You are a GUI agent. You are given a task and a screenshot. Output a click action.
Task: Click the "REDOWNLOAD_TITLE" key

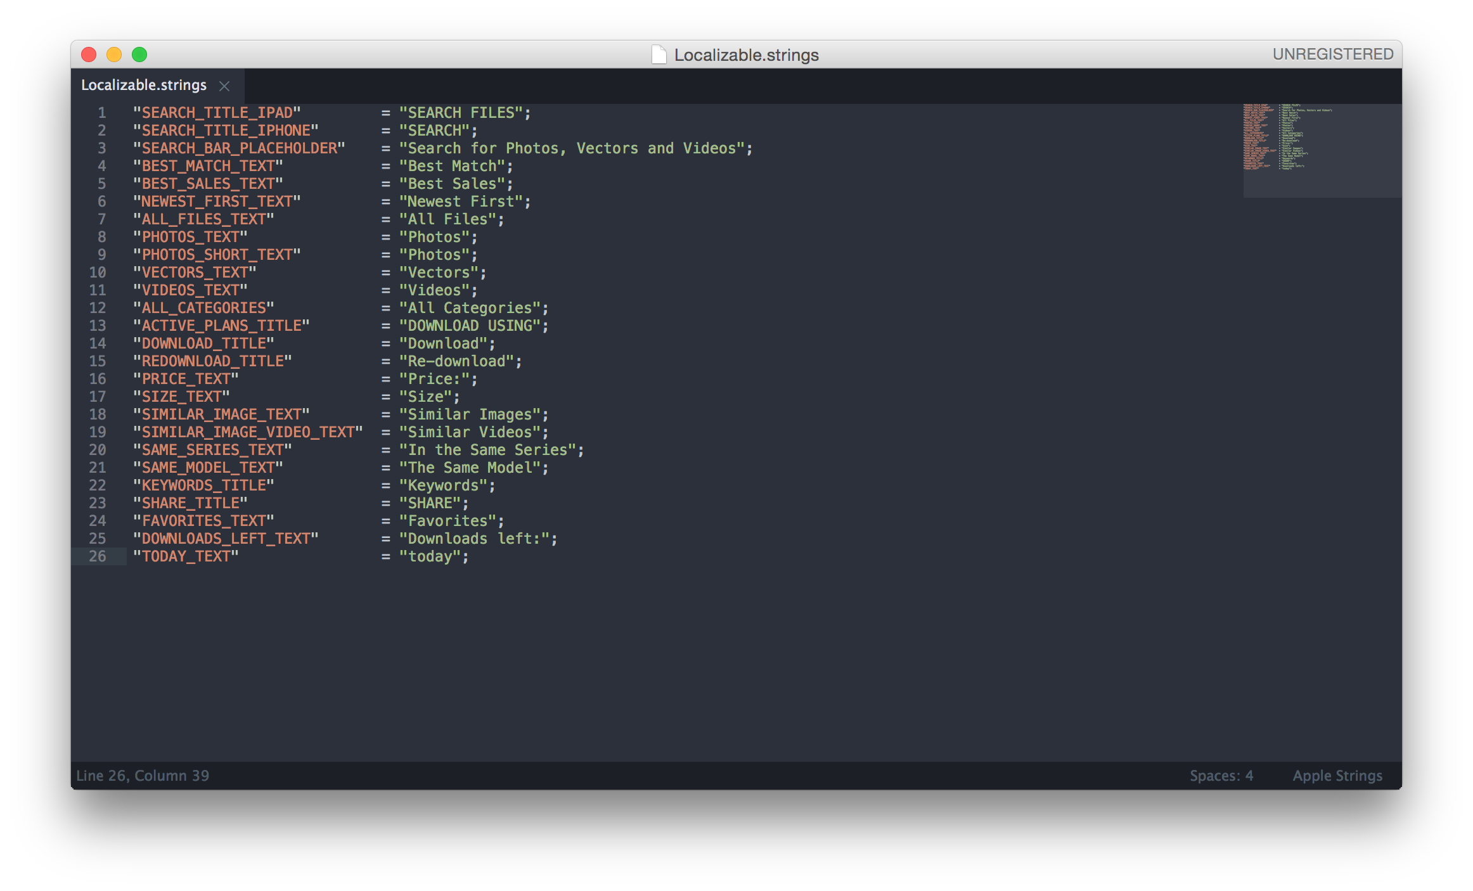click(x=212, y=361)
